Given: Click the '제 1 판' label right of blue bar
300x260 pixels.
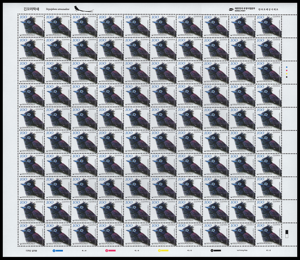Looking at the screenshot, I should click(84, 251).
